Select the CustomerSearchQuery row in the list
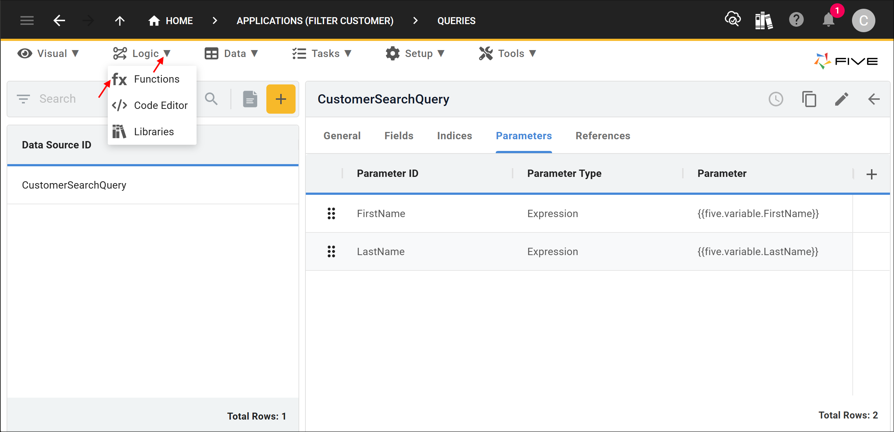The width and height of the screenshot is (894, 432). click(x=153, y=185)
